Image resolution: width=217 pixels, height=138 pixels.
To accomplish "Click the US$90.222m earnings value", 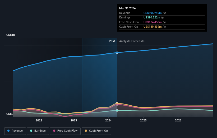I will 152,17.
